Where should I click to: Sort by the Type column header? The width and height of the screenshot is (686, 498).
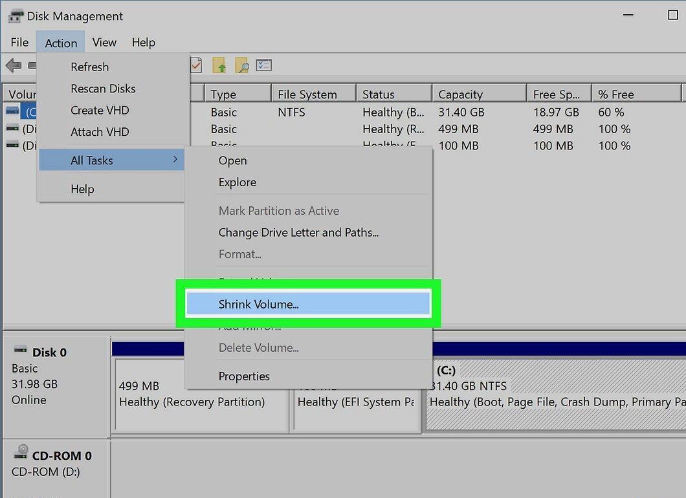coord(238,94)
